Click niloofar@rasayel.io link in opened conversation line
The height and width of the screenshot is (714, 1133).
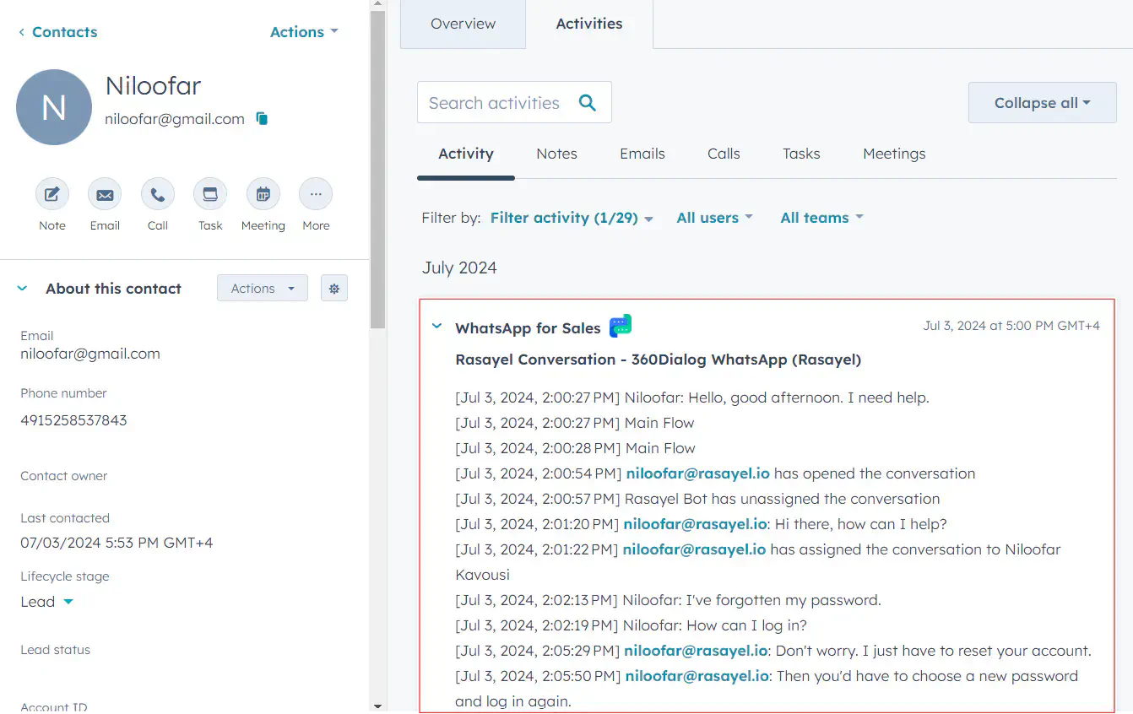698,473
